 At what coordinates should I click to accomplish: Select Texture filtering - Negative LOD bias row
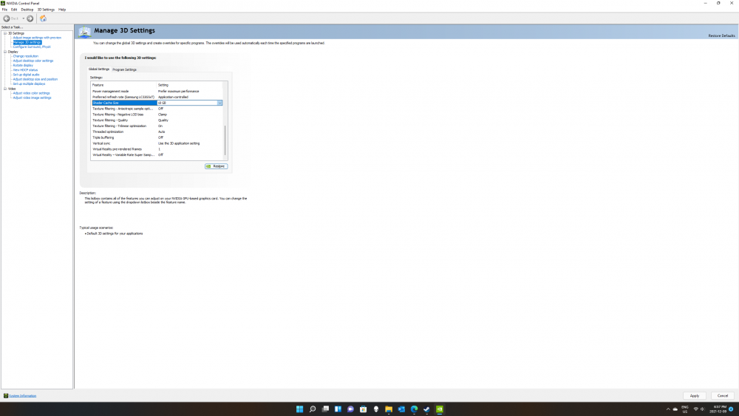[157, 115]
